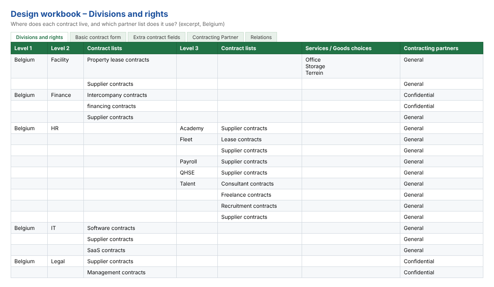
Task: Select the Payroll level 3 cell
Action: 197,161
